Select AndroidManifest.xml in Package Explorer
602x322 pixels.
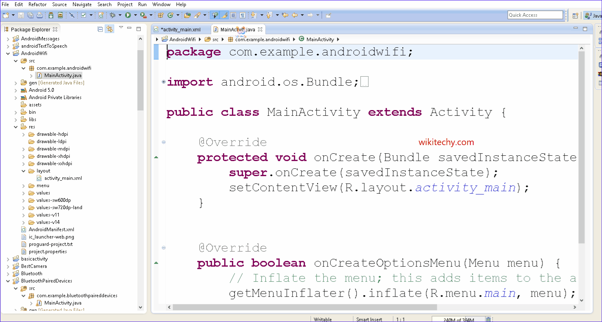[51, 229]
